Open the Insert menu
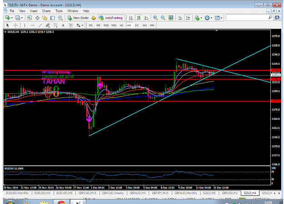284x204 pixels. point(34,11)
